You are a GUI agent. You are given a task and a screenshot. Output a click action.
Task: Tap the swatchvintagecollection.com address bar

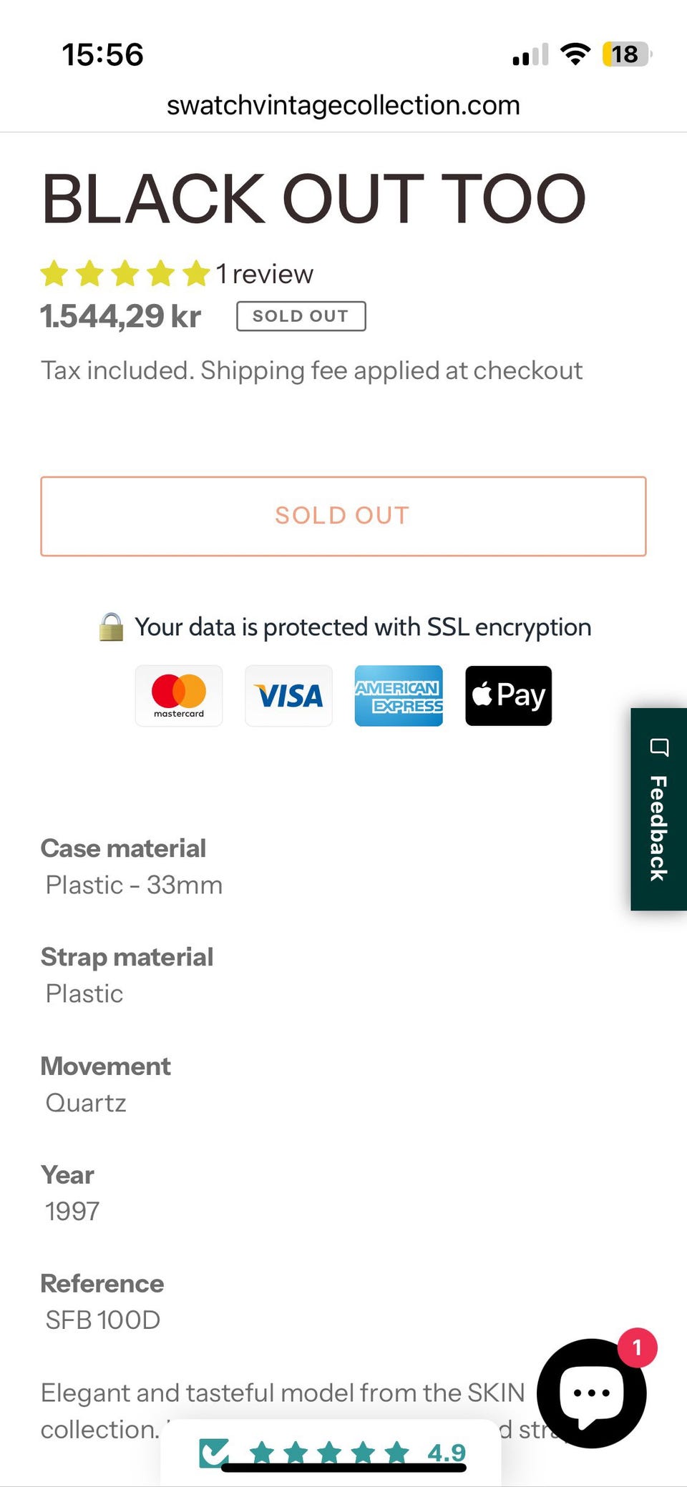(343, 106)
